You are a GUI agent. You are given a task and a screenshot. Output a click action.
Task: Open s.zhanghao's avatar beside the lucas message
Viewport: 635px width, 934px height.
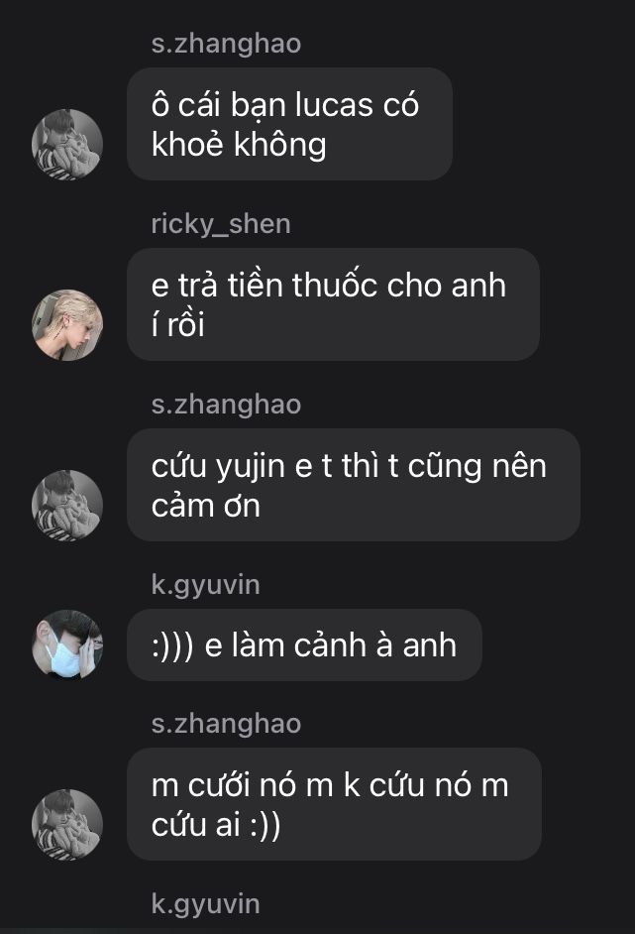(66, 144)
